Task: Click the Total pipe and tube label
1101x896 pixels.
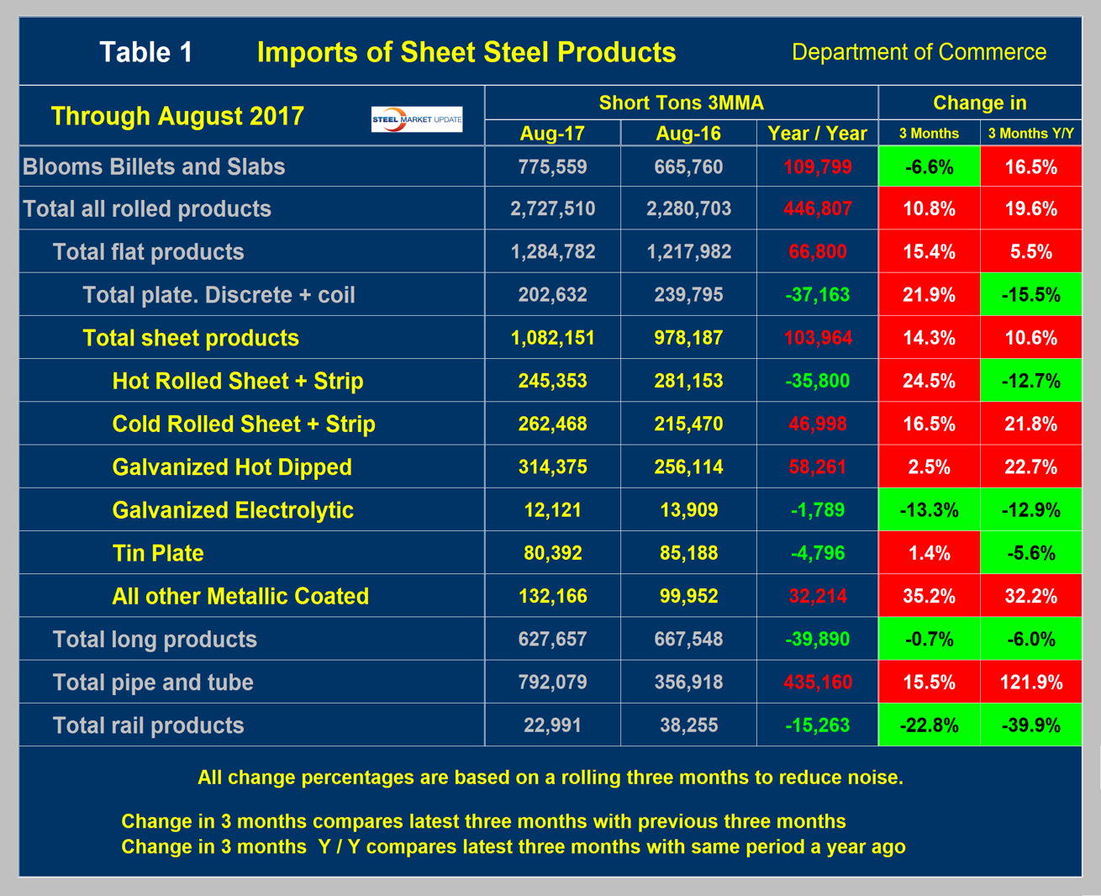Action: click(x=153, y=683)
